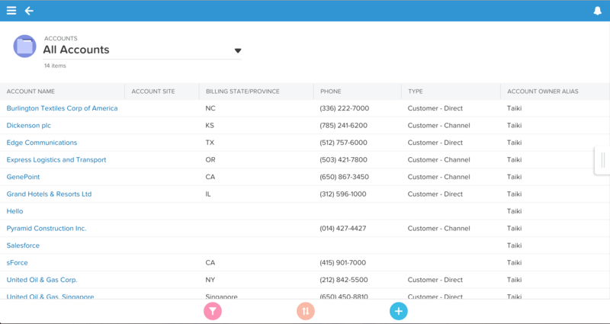The width and height of the screenshot is (610, 324).
Task: Sort by Account Site column header
Action: point(153,91)
